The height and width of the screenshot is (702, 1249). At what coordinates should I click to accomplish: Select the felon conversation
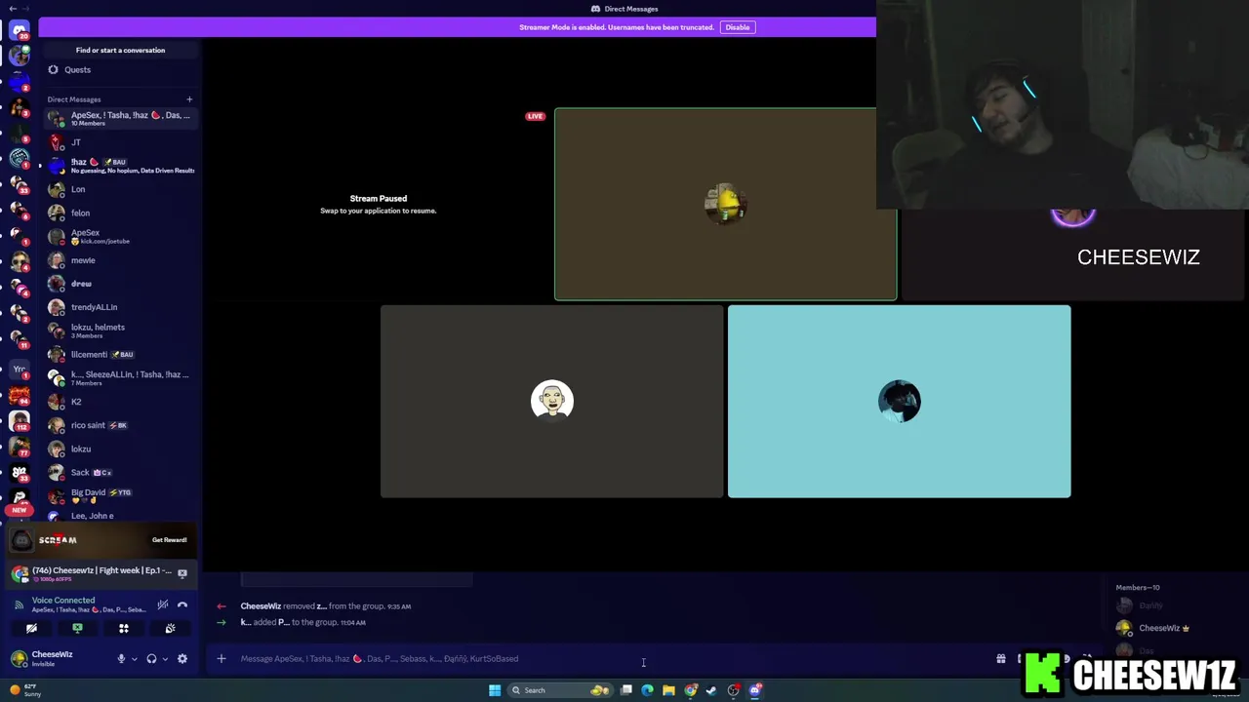point(120,213)
